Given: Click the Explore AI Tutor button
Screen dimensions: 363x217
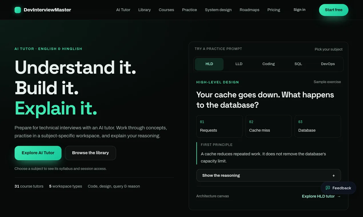Looking at the screenshot, I should (x=38, y=153).
